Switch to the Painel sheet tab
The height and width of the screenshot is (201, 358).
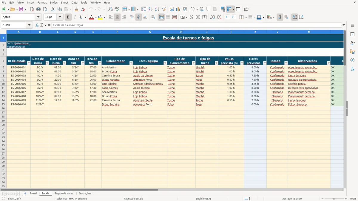[x=33, y=193]
